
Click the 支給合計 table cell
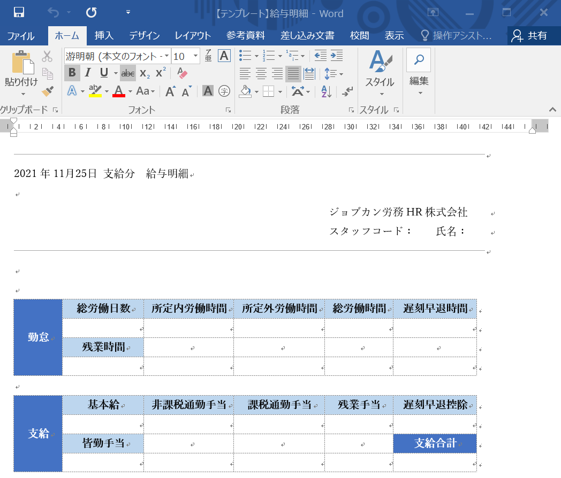point(435,443)
